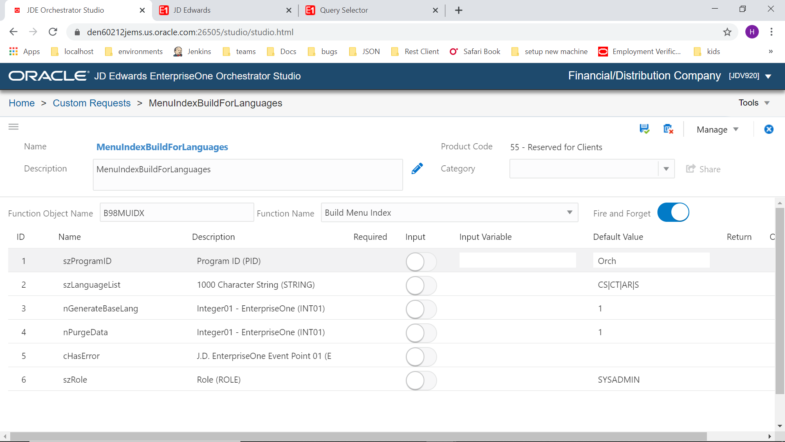Save the custom request
The height and width of the screenshot is (442, 785).
644,129
